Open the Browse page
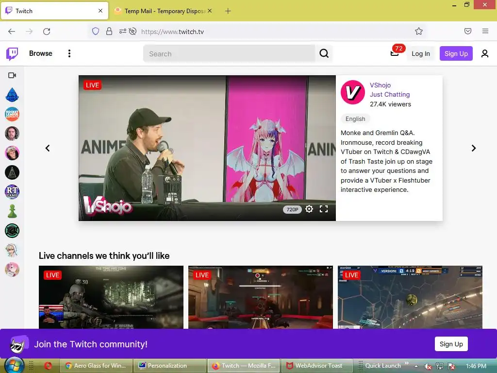Screen dimensions: 497x373 (x=41, y=53)
